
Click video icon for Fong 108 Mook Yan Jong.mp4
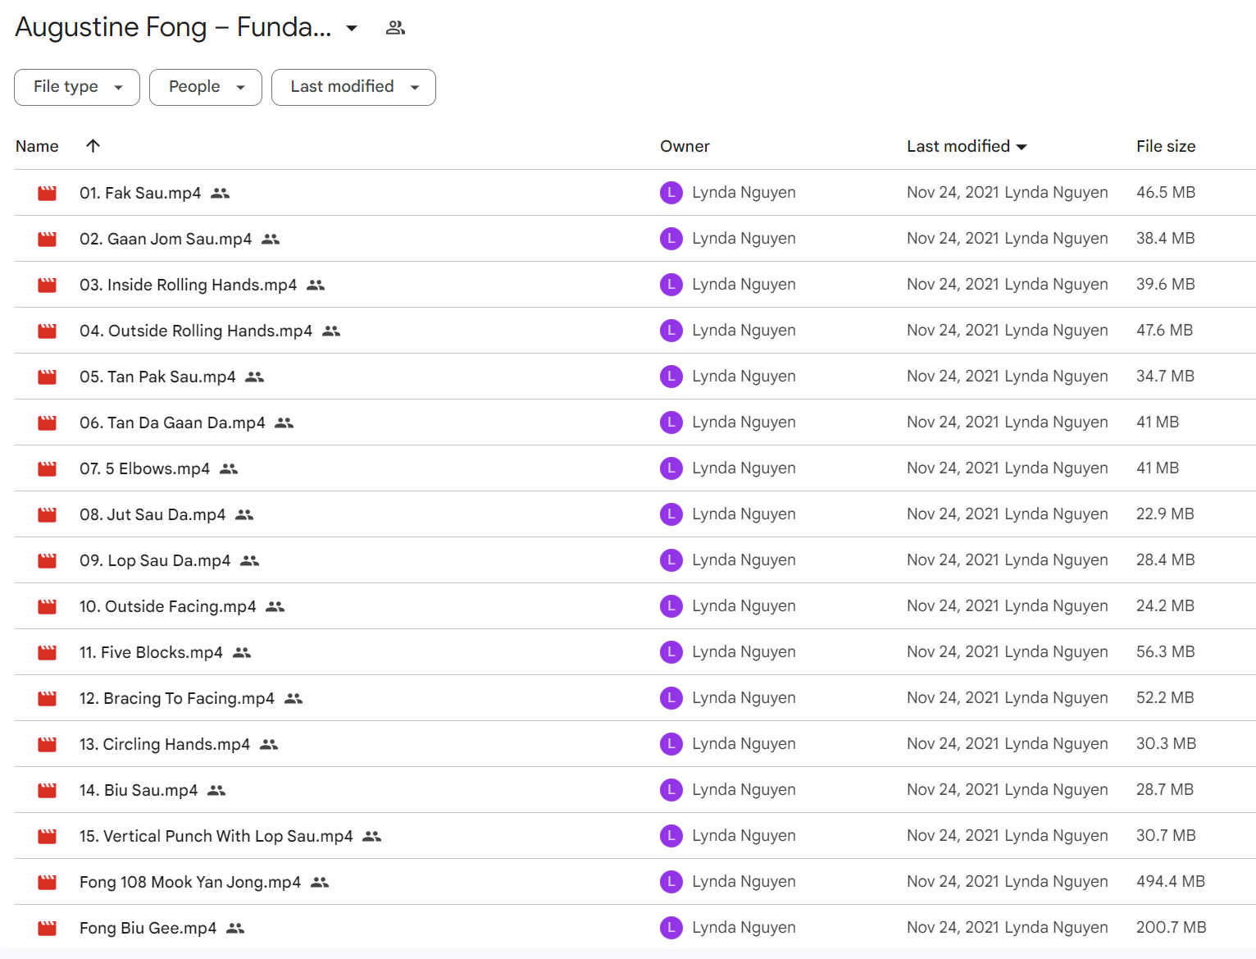48,882
